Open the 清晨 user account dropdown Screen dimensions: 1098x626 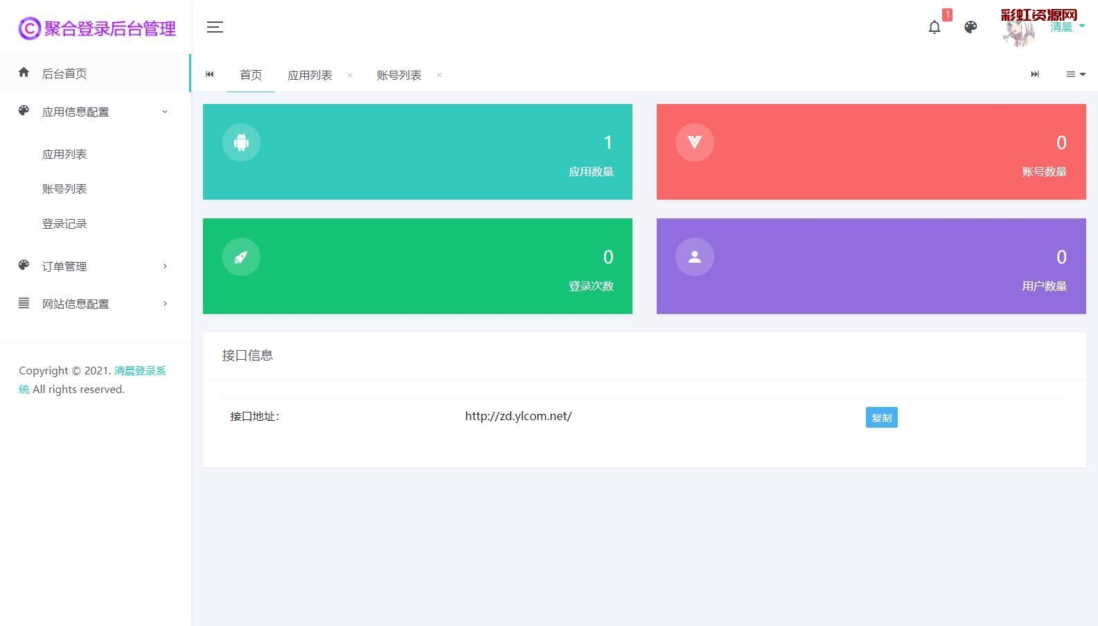[1065, 28]
